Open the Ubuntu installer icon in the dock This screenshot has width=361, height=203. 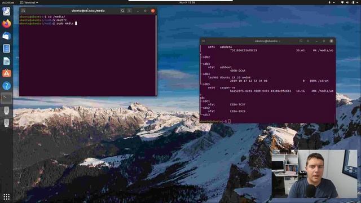[6, 11]
